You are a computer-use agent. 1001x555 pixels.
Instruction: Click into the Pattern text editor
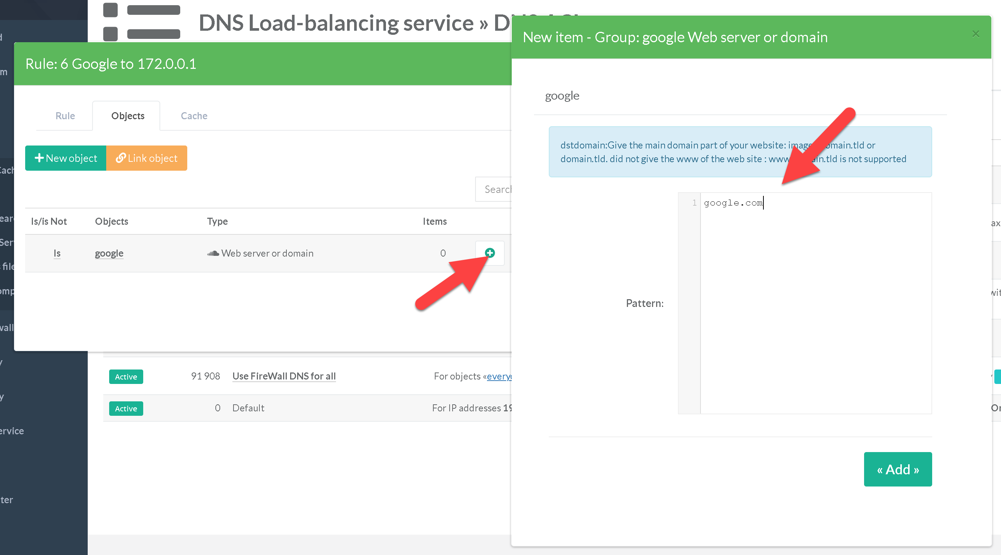tap(815, 303)
